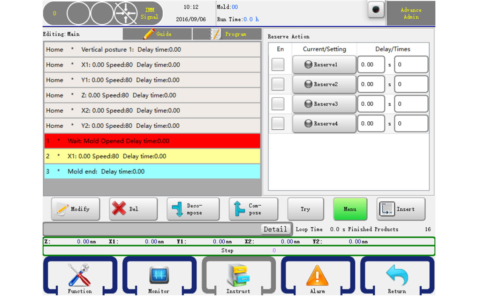478x296 pixels.
Task: Expand the step with Decompose button
Action: 193,209
